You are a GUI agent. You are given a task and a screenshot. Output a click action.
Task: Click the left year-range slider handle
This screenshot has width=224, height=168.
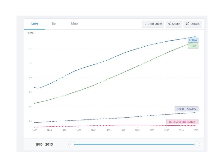tap(71, 144)
